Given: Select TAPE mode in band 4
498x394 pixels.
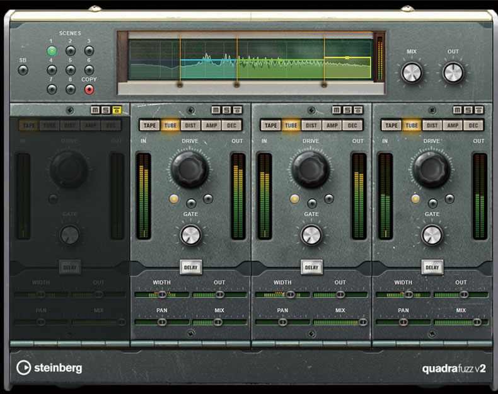Looking at the screenshot, I should 391,125.
